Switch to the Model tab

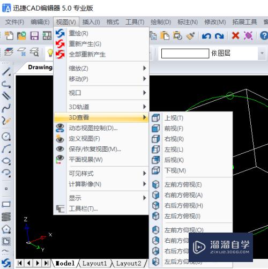click(x=65, y=263)
